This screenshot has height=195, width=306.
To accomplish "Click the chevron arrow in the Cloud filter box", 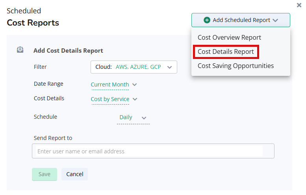I will 170,67.
